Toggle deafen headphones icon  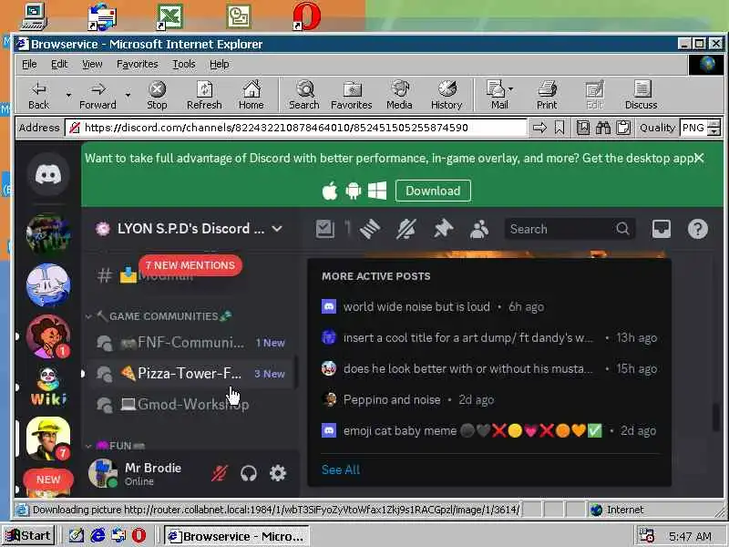(x=249, y=473)
